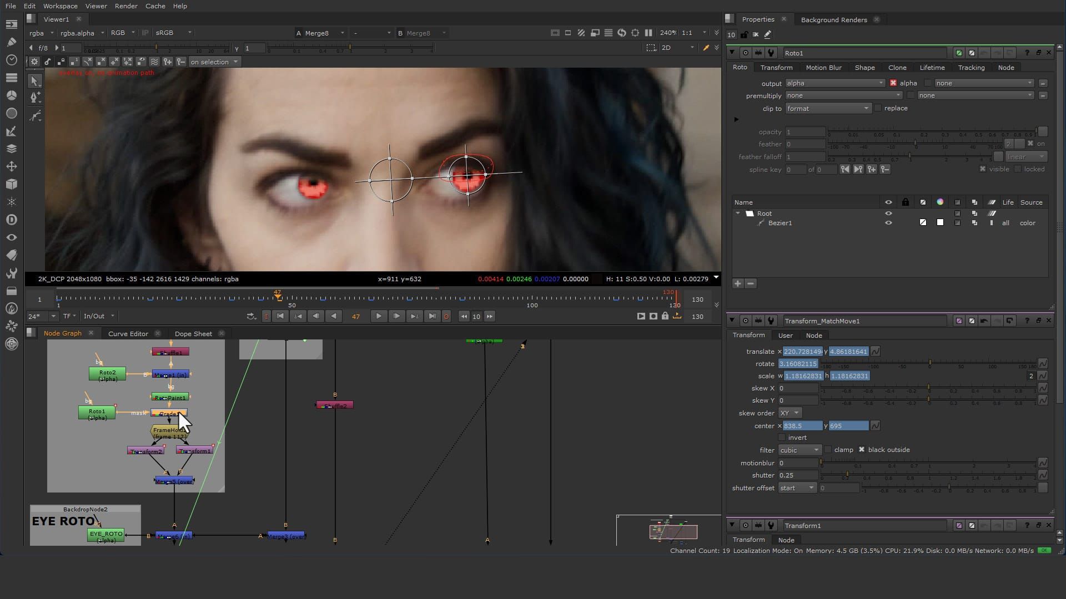Click the delete keyframe icon in roto toolbar
This screenshot has height=599, width=1066.
pos(181,62)
